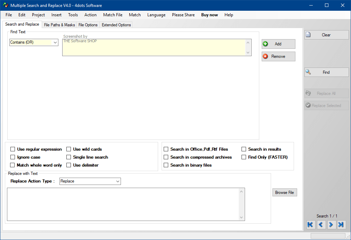
Task: Enable Use regular expression checkbox
Action: (x=13, y=149)
